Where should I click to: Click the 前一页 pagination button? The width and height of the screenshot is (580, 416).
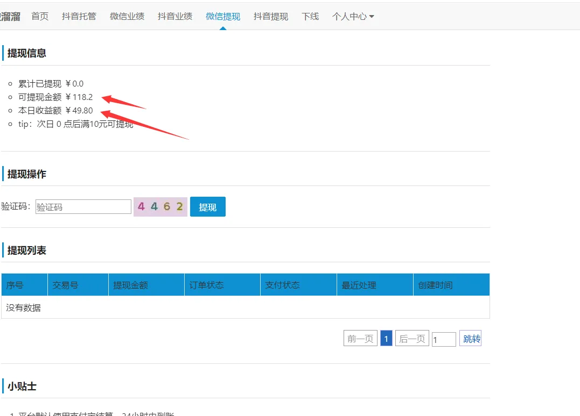click(360, 339)
